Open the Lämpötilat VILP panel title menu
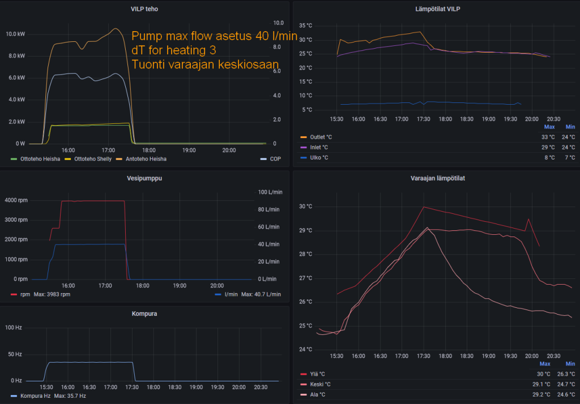Screen dimensions: 580x404 coord(438,9)
